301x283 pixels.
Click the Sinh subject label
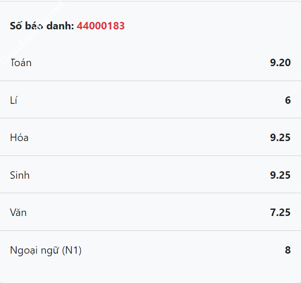(x=20, y=175)
